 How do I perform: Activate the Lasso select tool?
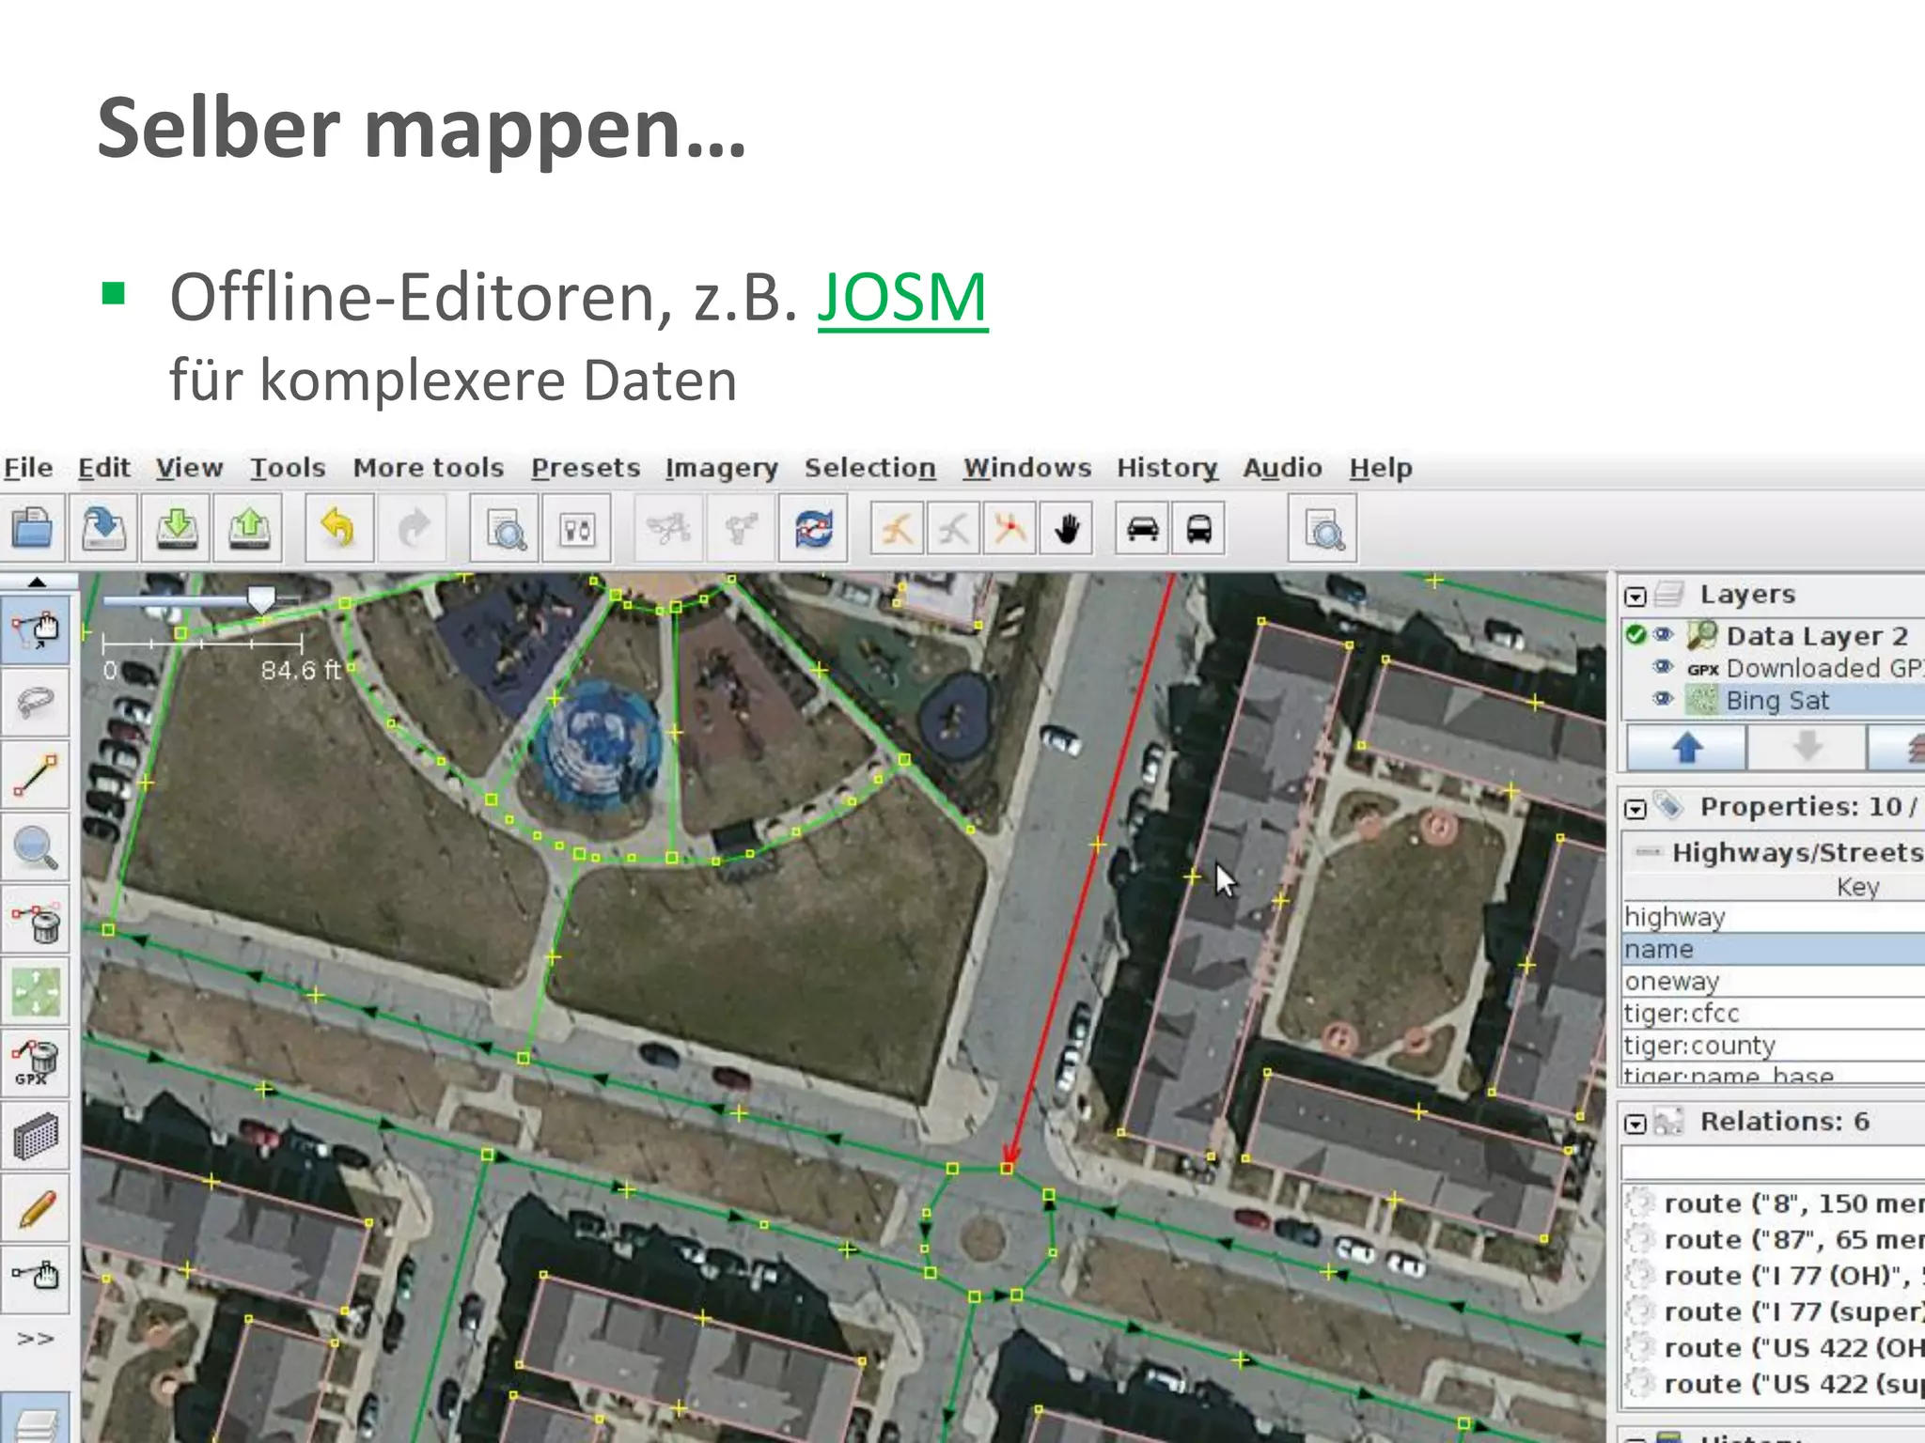coord(36,701)
